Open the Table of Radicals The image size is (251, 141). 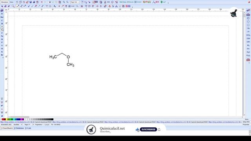(x=248, y=15)
